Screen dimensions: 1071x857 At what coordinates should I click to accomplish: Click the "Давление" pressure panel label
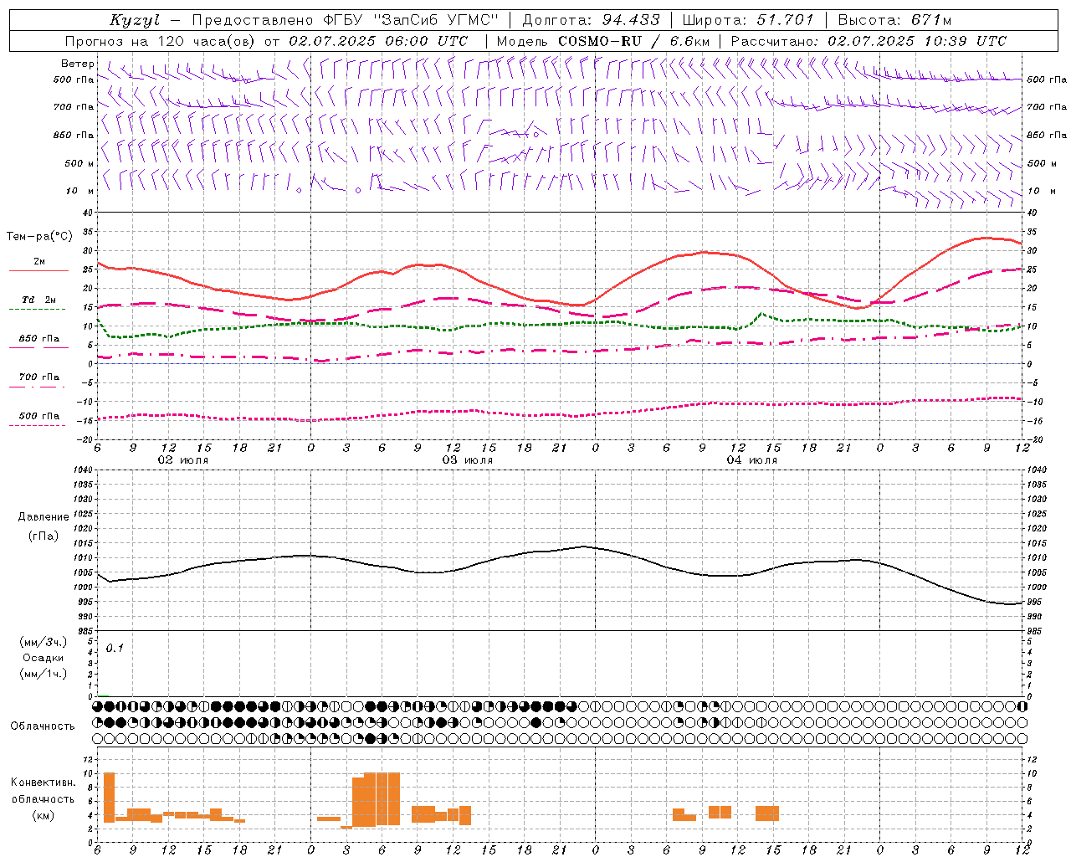pyautogui.click(x=44, y=517)
